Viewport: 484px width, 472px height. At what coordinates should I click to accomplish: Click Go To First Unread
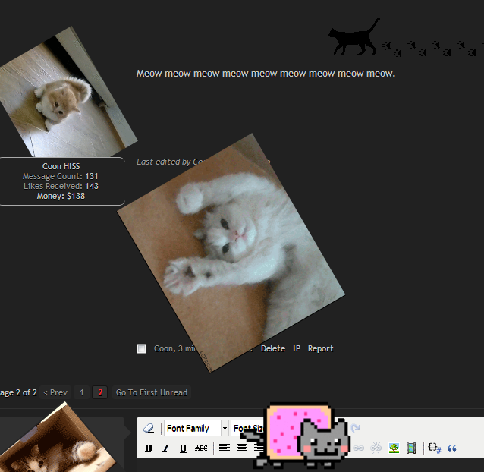click(x=151, y=392)
